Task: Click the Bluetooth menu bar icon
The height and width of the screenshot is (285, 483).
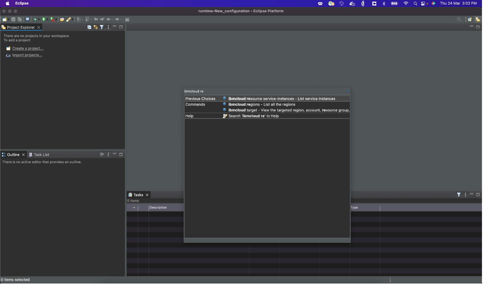Action: [384, 3]
